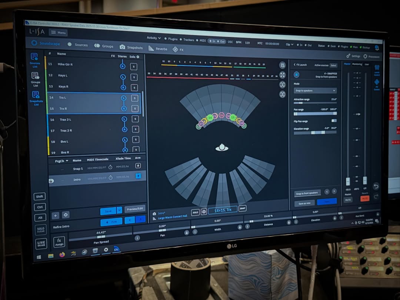Click Save as new button
The width and height of the screenshot is (400, 300).
pyautogui.click(x=304, y=203)
